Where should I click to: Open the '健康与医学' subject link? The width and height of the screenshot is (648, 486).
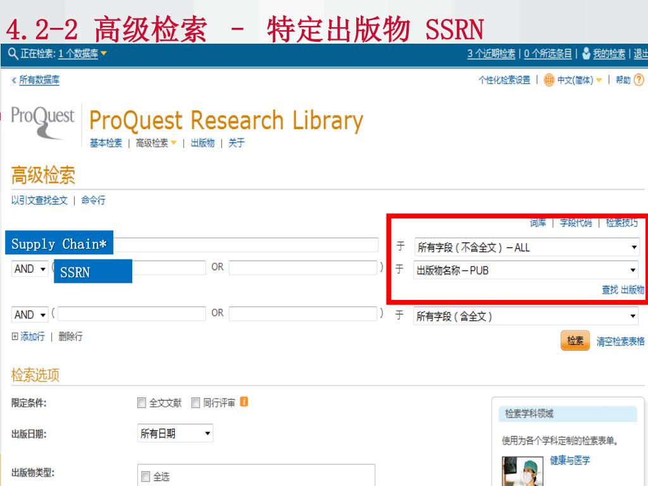point(570,461)
